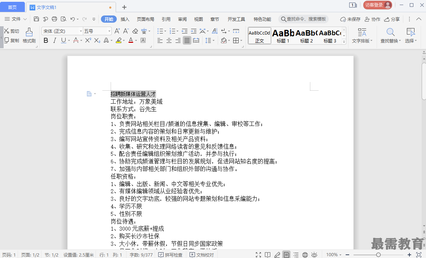Open the font name dropdown
Image resolution: width=426 pixels, height=258 pixels.
click(x=81, y=31)
